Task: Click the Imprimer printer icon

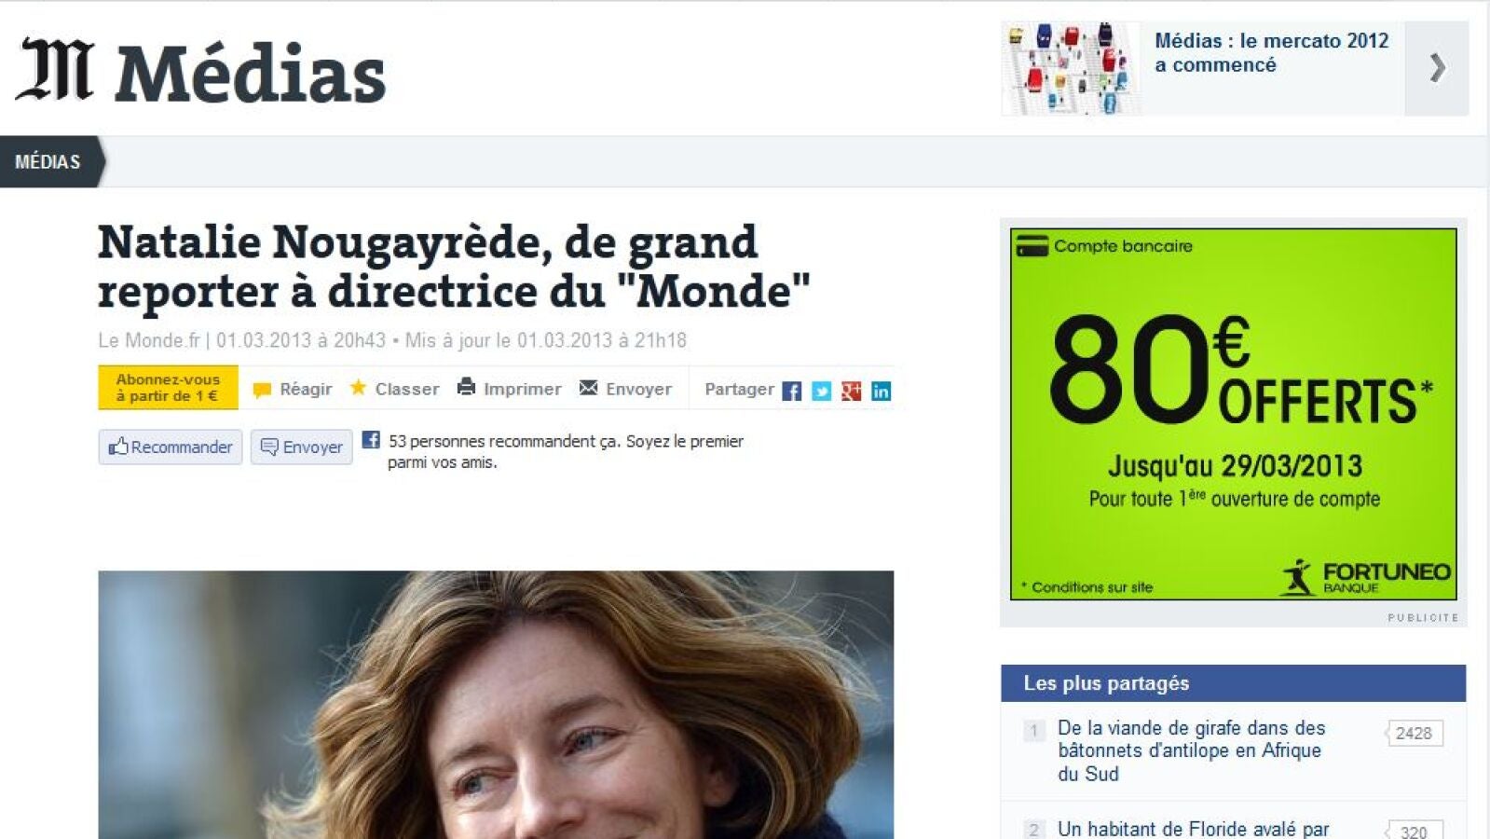Action: point(466,387)
